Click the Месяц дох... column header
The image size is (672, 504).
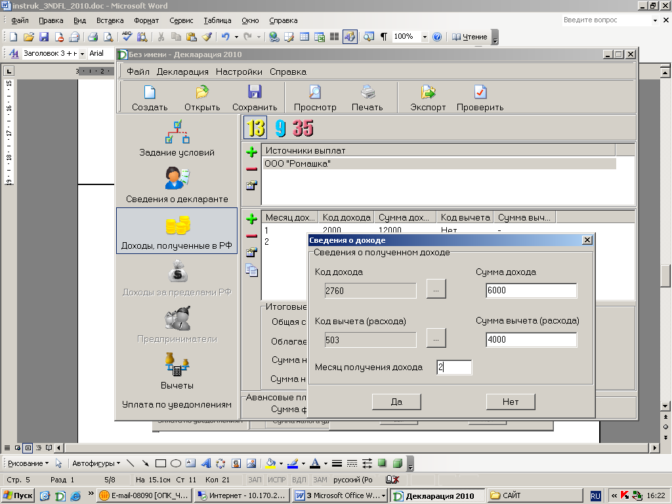[289, 217]
